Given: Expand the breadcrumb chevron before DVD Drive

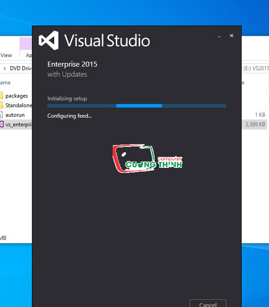Looking at the screenshot, I should 5,68.
